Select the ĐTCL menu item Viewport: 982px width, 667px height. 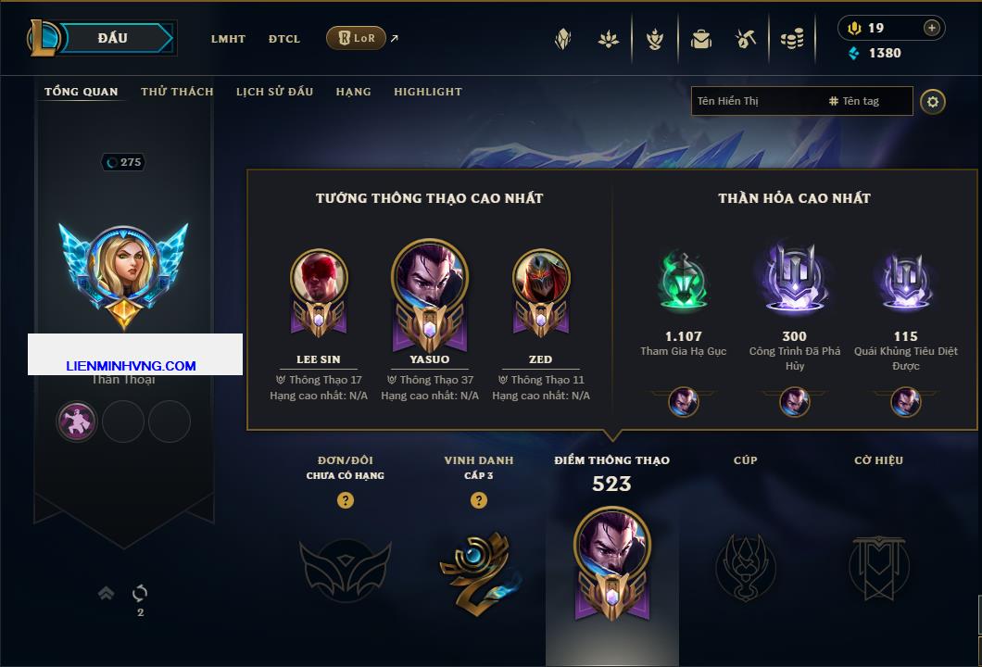click(284, 39)
